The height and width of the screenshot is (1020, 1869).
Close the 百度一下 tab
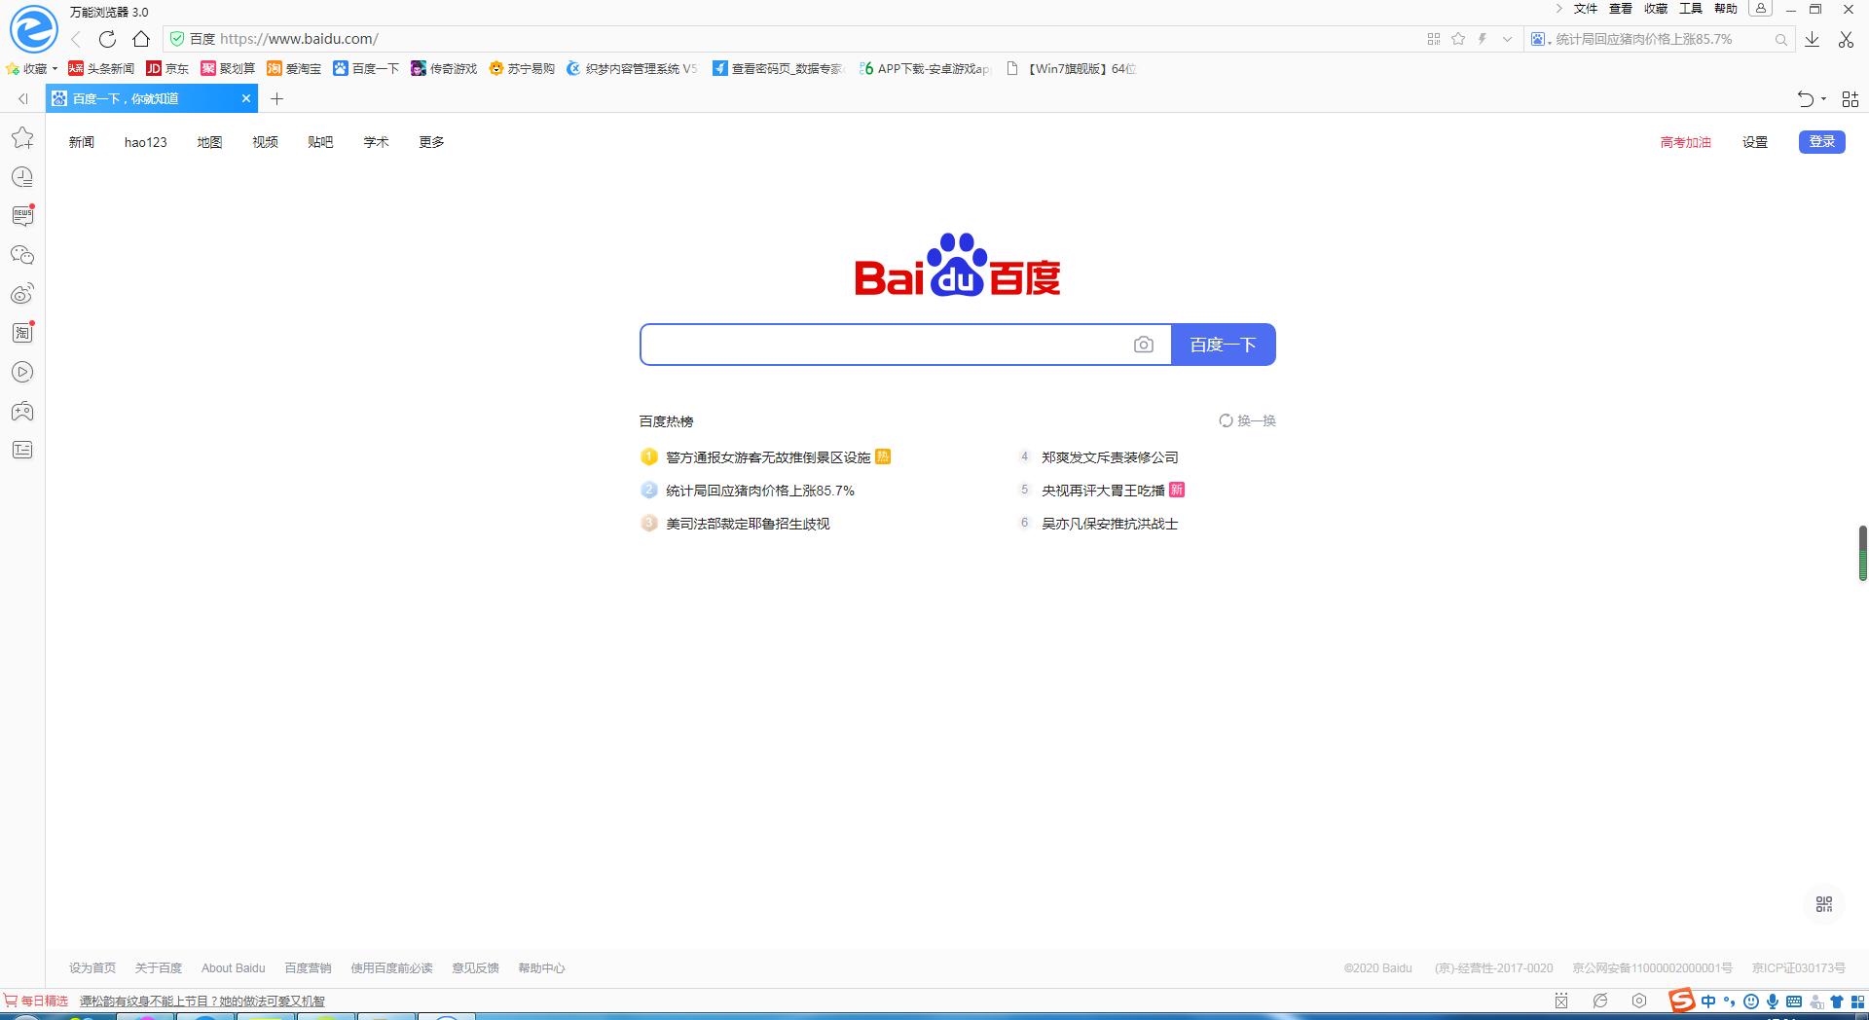[x=246, y=99]
